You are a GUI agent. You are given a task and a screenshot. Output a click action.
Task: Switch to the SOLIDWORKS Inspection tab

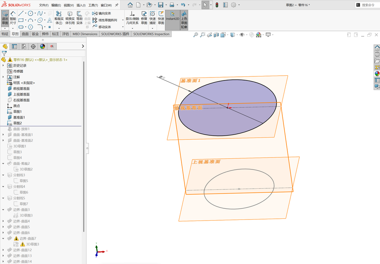pyautogui.click(x=151, y=34)
